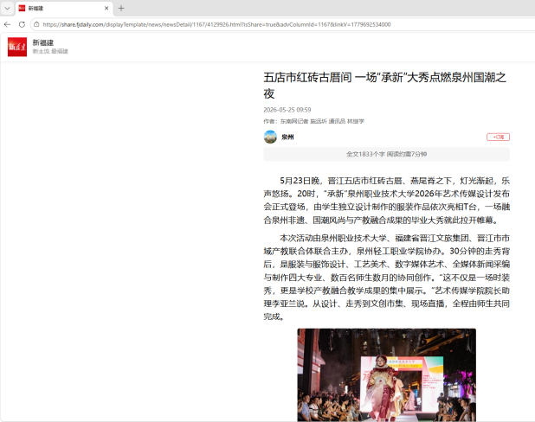Click the 新主流 最福建 slogan text
The width and height of the screenshot is (535, 422).
[x=50, y=51]
